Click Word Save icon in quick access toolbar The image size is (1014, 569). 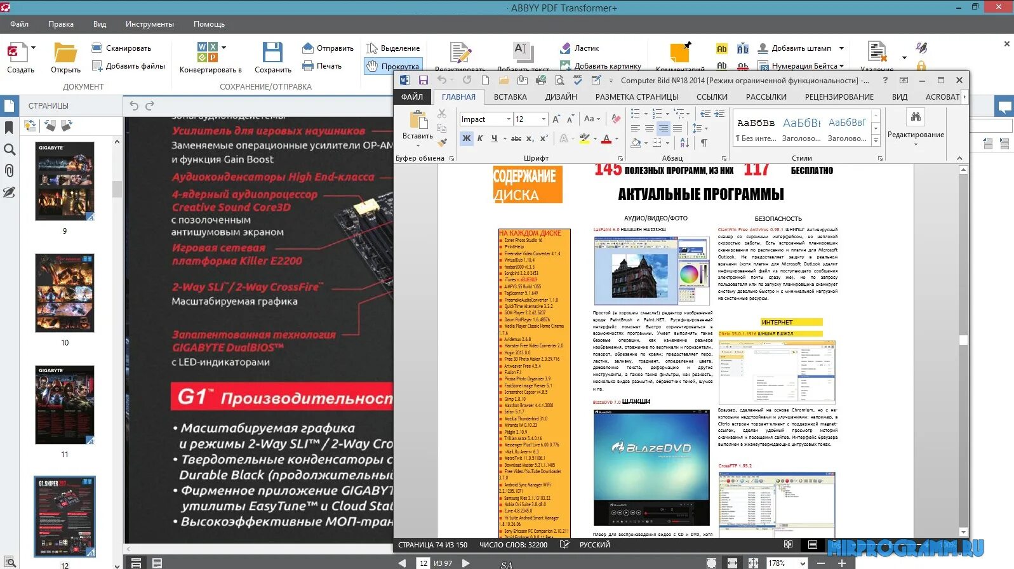click(424, 81)
